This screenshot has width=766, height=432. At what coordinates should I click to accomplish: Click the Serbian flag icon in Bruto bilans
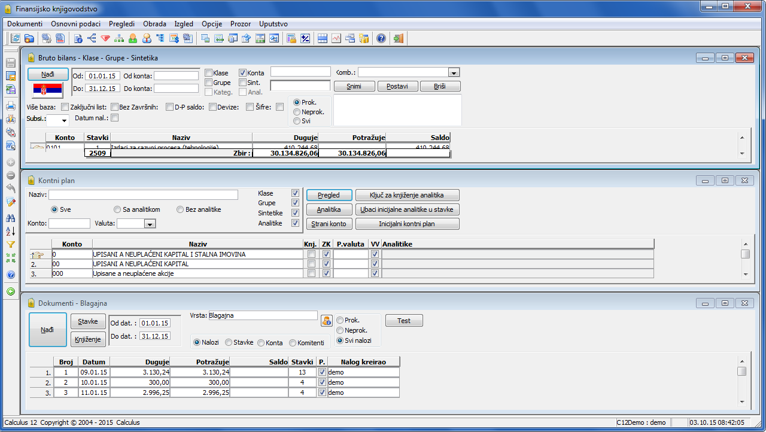[x=47, y=90]
